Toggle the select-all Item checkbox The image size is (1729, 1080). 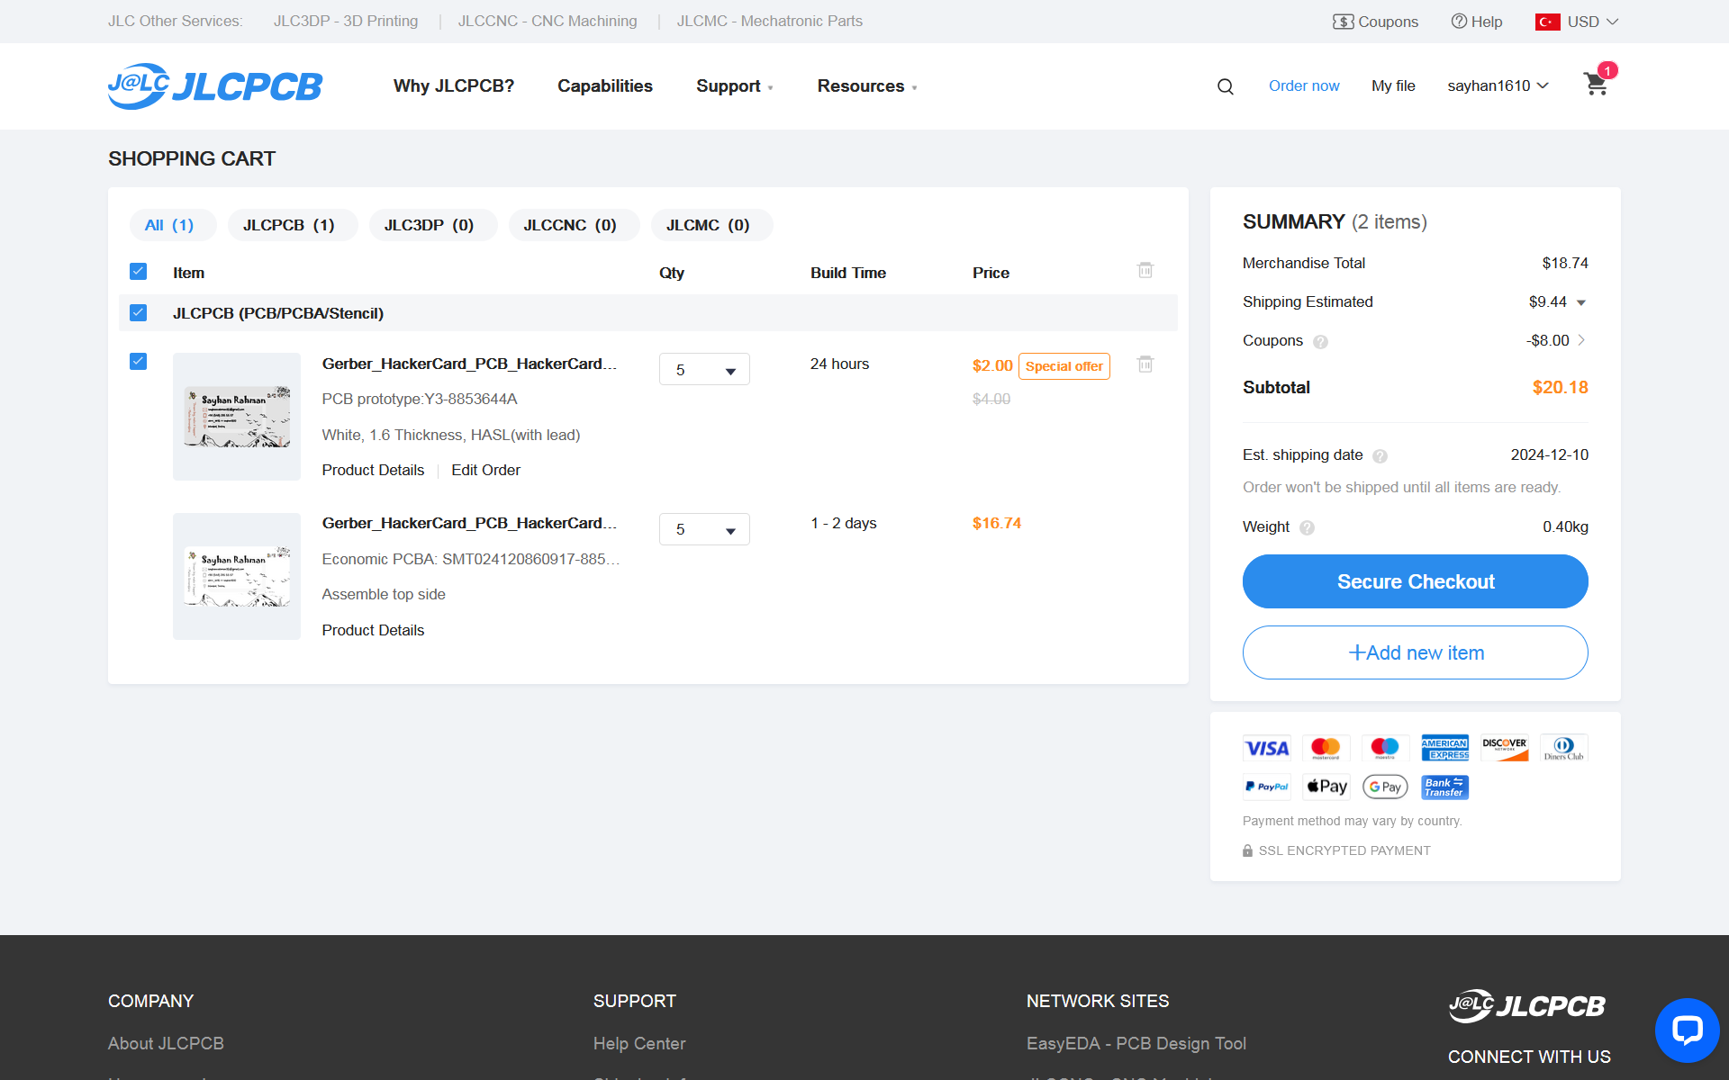point(138,271)
